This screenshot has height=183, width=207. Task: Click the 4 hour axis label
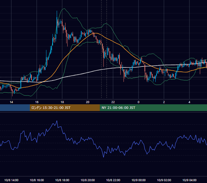click(189, 102)
